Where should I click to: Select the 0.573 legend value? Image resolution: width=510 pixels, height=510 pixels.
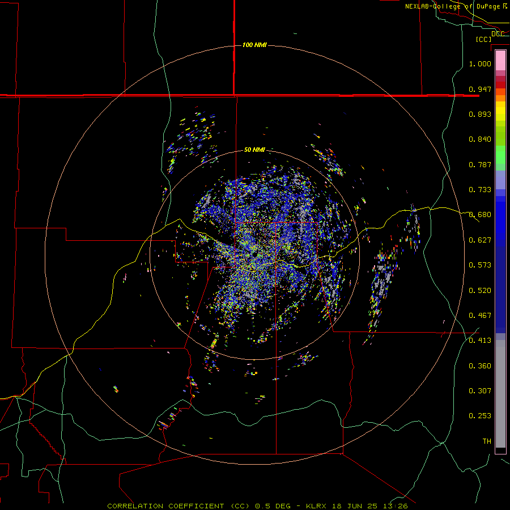click(x=480, y=265)
